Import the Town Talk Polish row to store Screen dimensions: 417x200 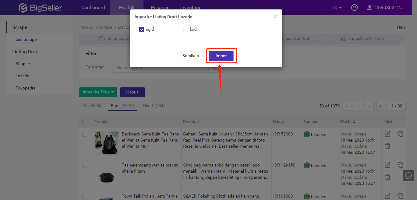pyautogui.click(x=400, y=196)
